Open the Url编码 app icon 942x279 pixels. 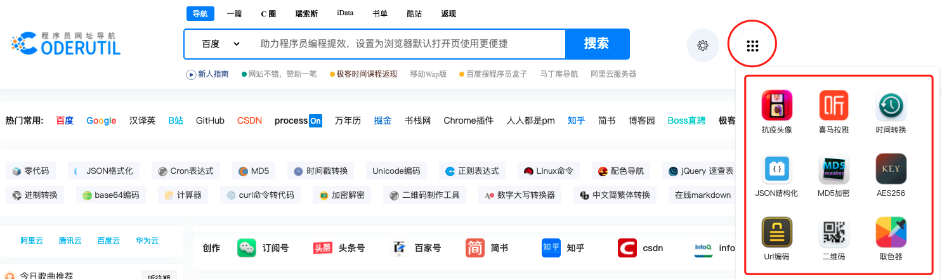click(x=777, y=232)
